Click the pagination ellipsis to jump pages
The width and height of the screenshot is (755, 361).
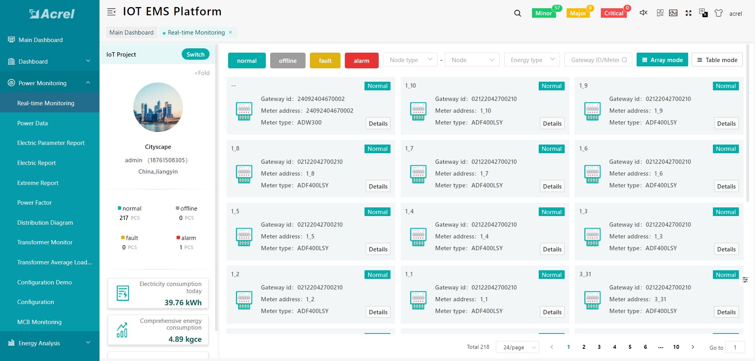click(661, 347)
